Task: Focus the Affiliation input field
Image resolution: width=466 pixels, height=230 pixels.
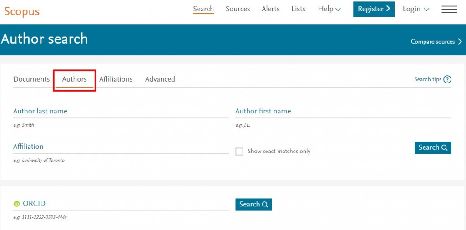Action: coord(121,147)
